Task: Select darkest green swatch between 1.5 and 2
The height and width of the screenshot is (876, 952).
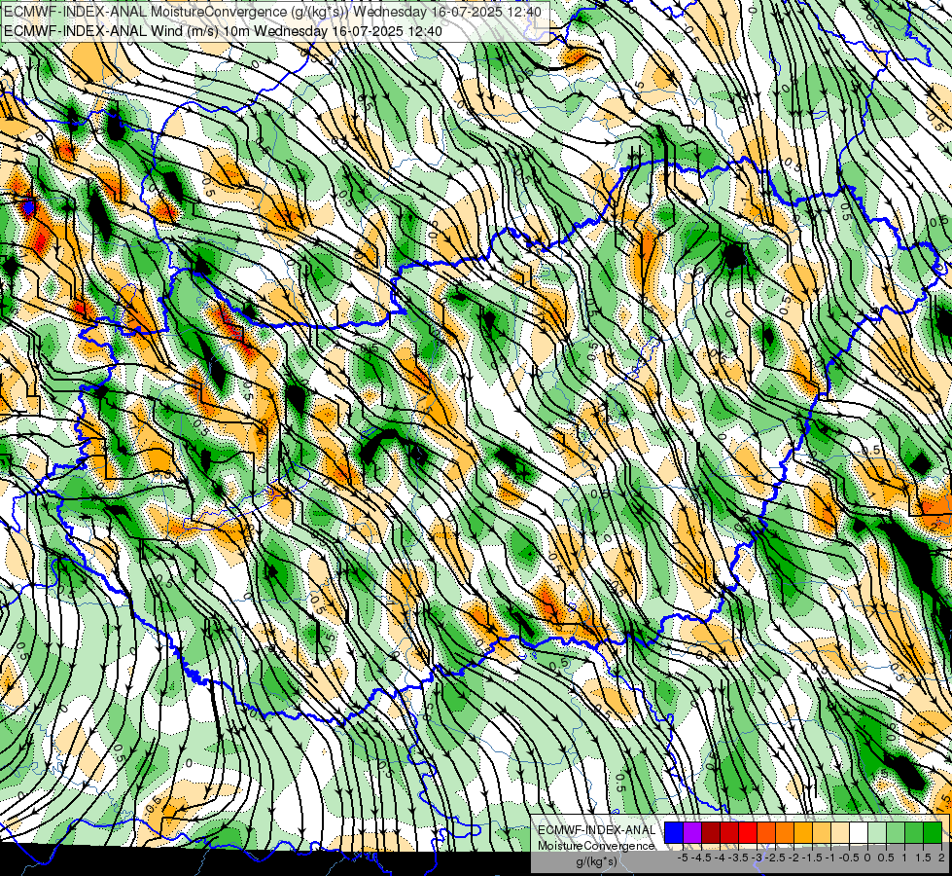Action: [933, 832]
